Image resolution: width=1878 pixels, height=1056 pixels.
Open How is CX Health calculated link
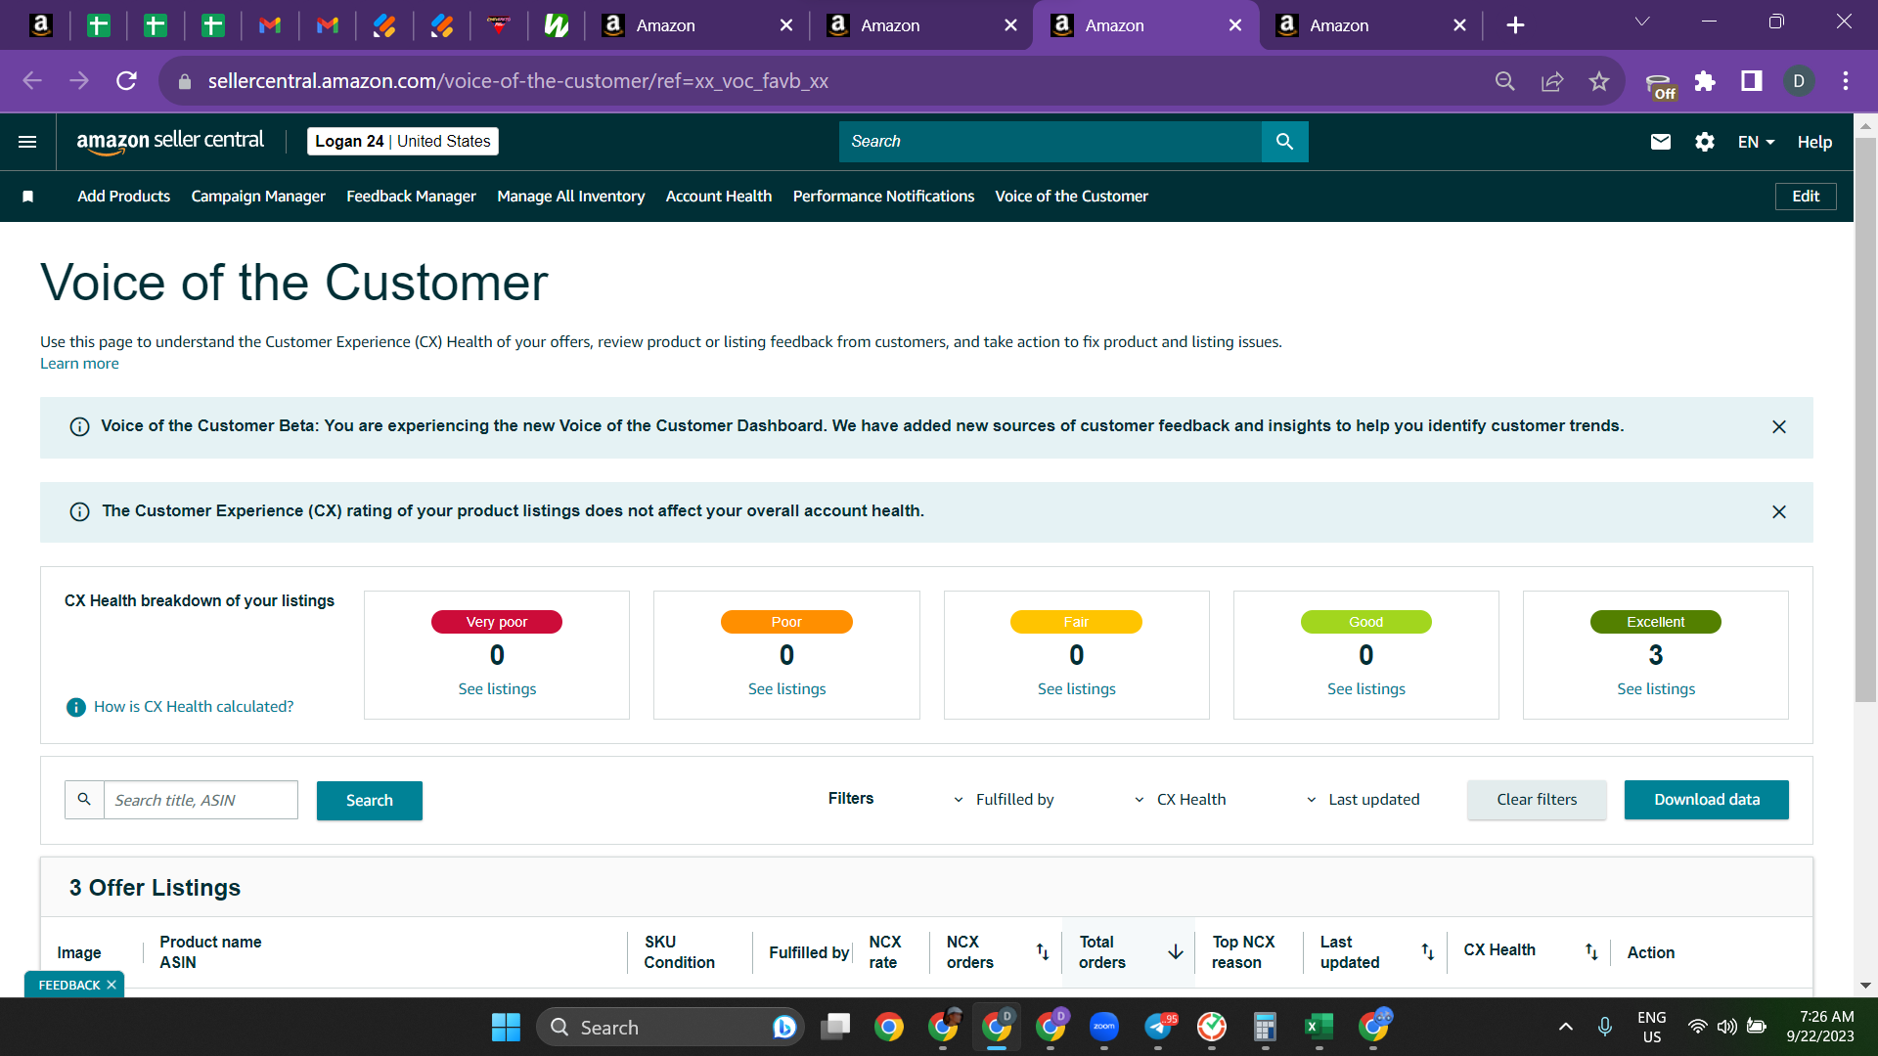(194, 707)
